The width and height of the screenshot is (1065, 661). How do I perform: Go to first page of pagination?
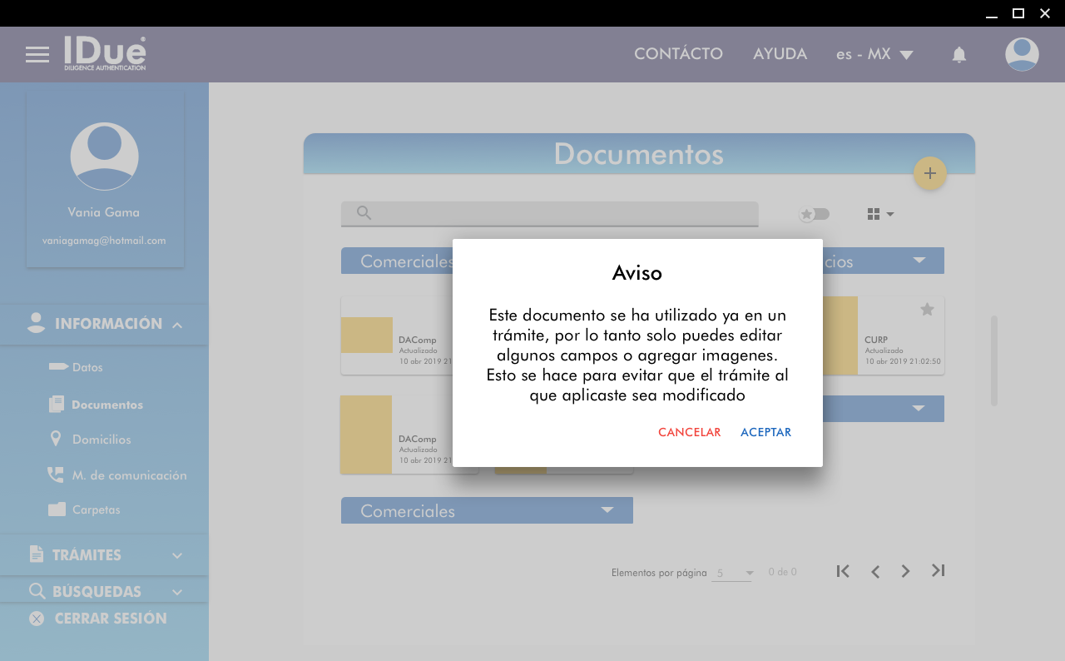click(x=843, y=571)
